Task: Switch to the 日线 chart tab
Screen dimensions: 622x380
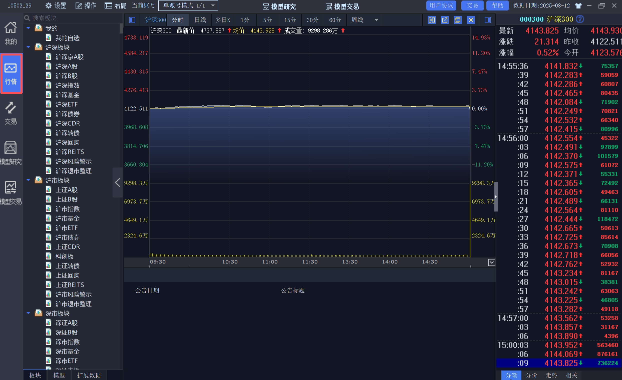Action: (x=200, y=20)
